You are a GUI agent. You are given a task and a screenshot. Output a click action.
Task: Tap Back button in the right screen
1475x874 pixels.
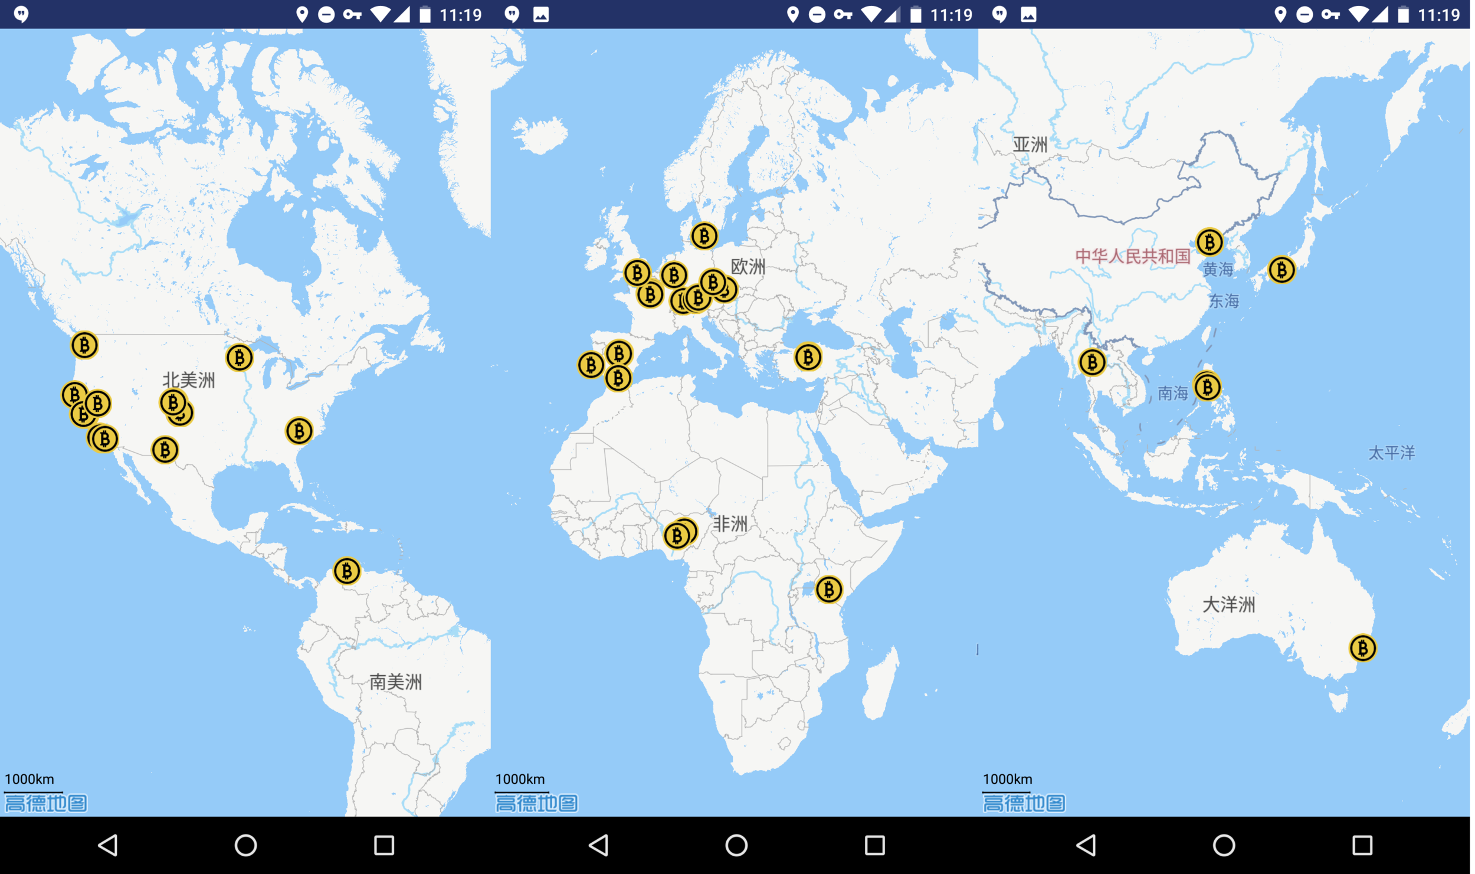(x=1087, y=845)
